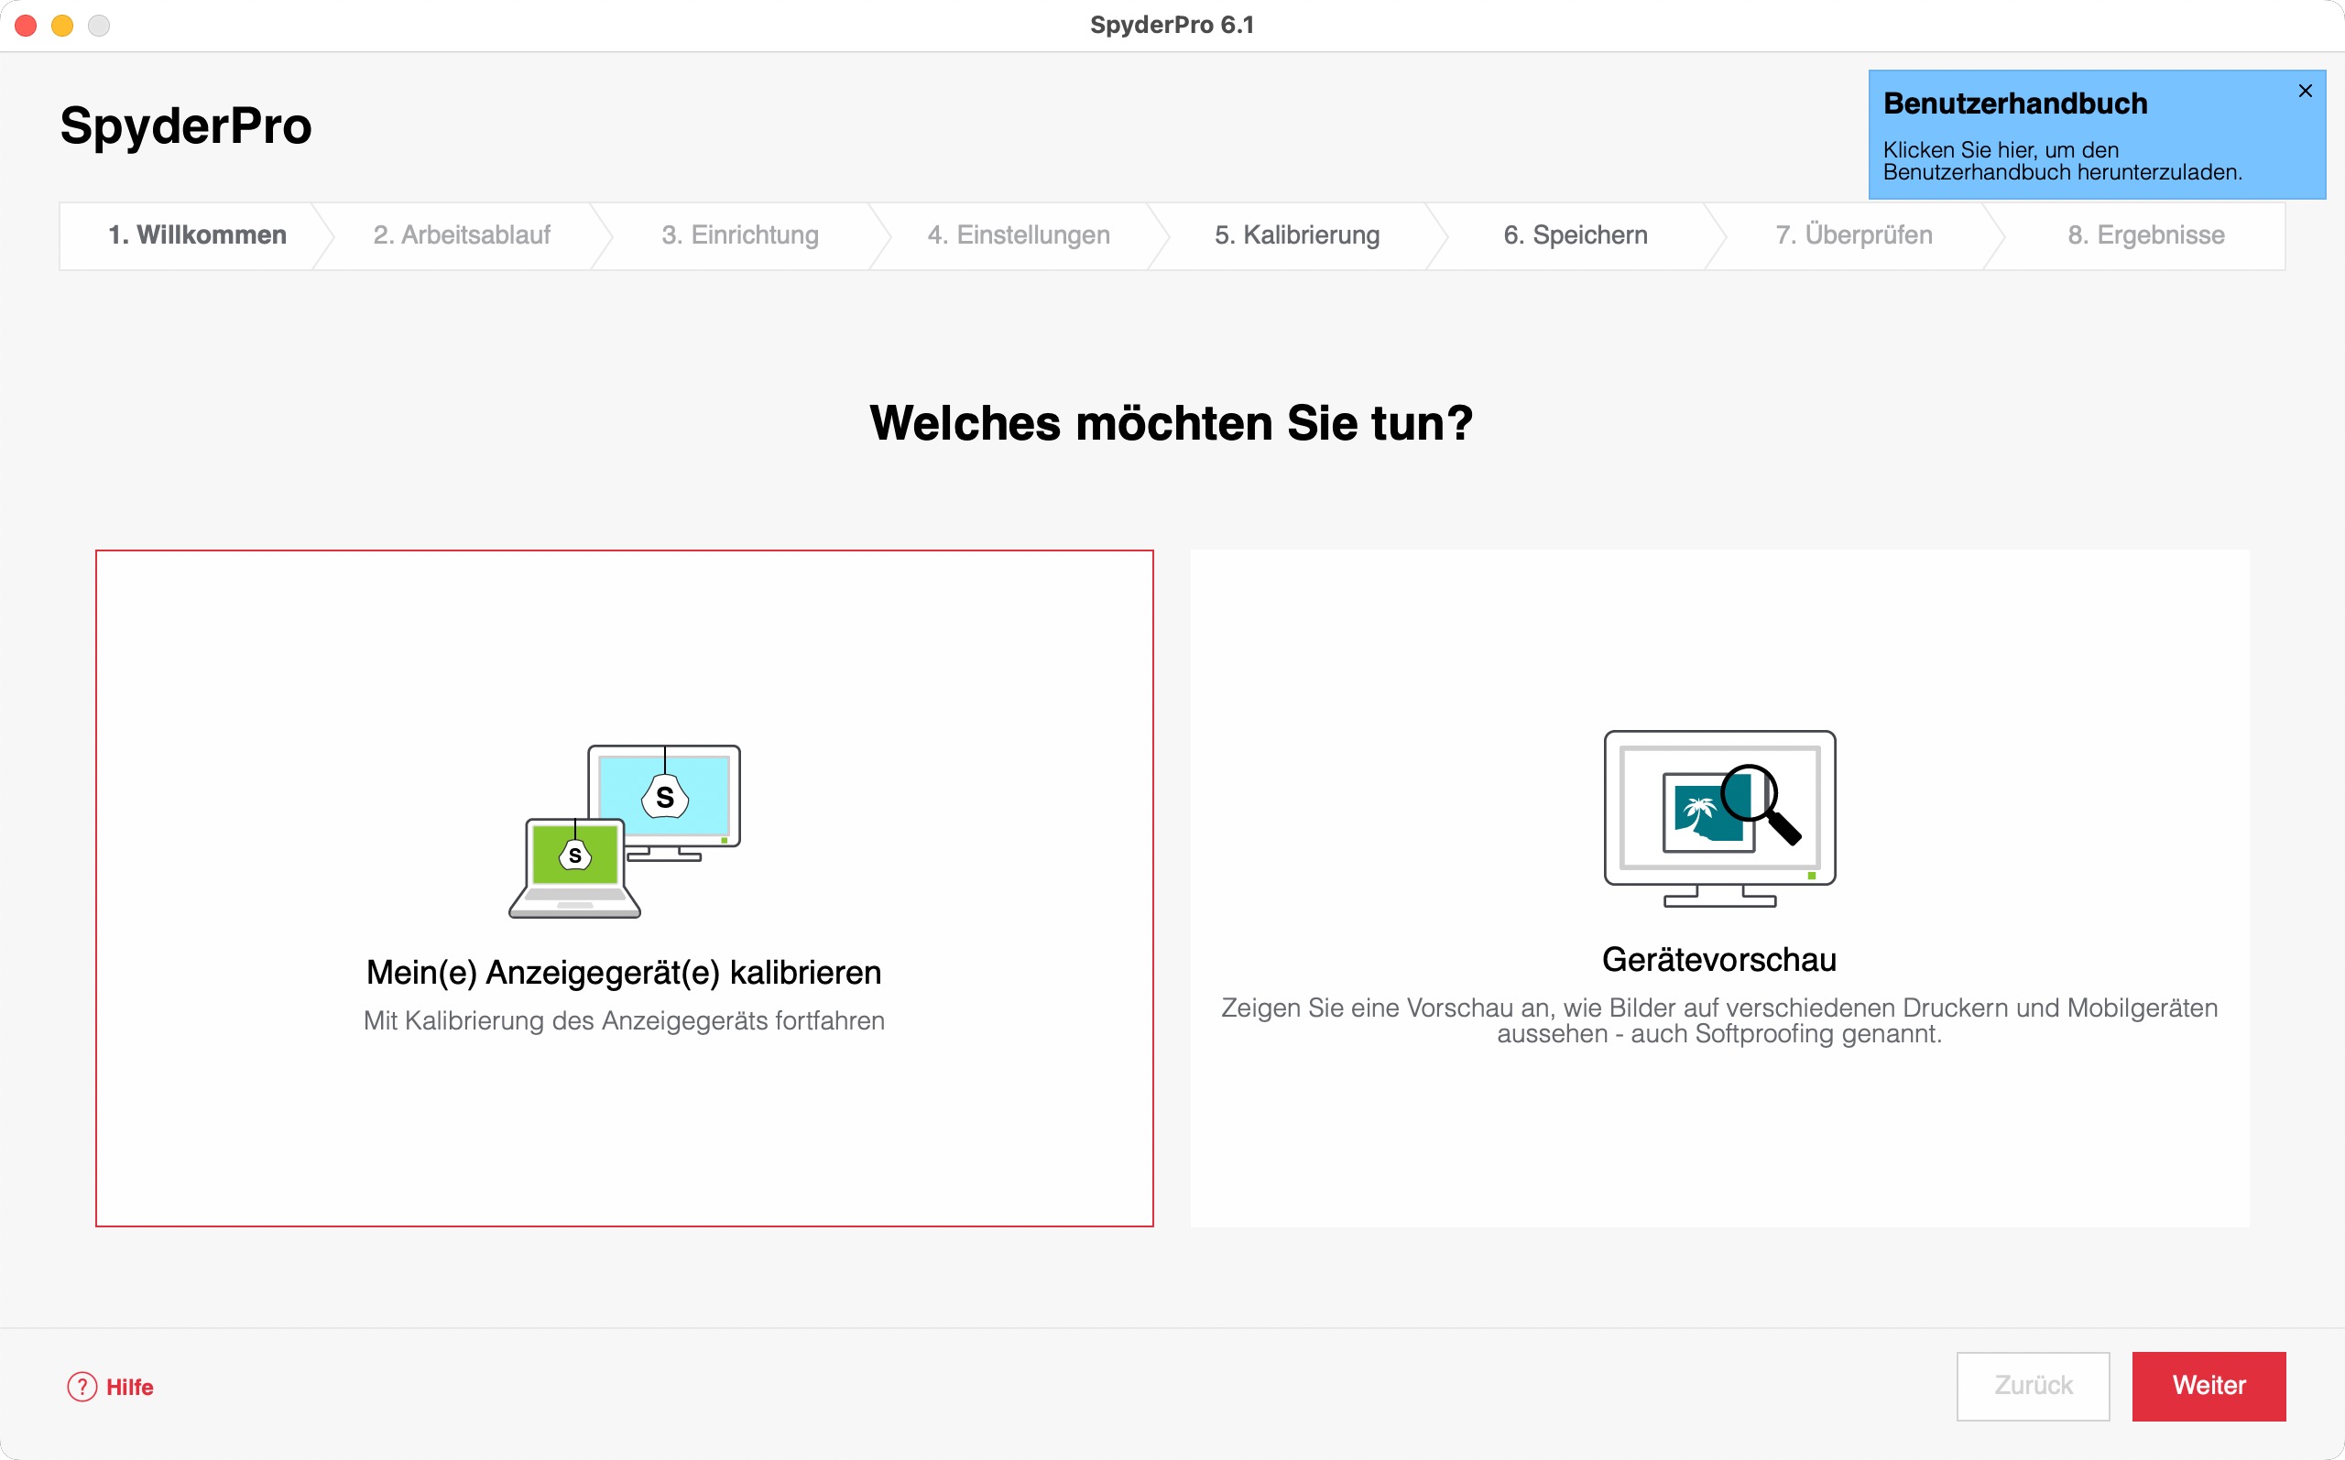Switch to the 3. Einrichtung step
2345x1460 pixels.
(x=739, y=235)
